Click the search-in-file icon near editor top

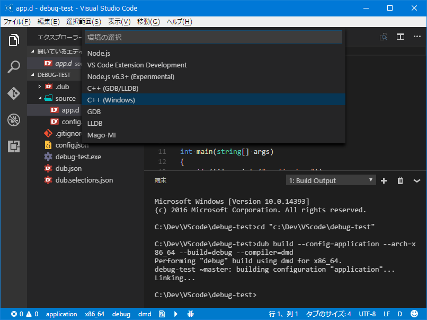coord(384,37)
